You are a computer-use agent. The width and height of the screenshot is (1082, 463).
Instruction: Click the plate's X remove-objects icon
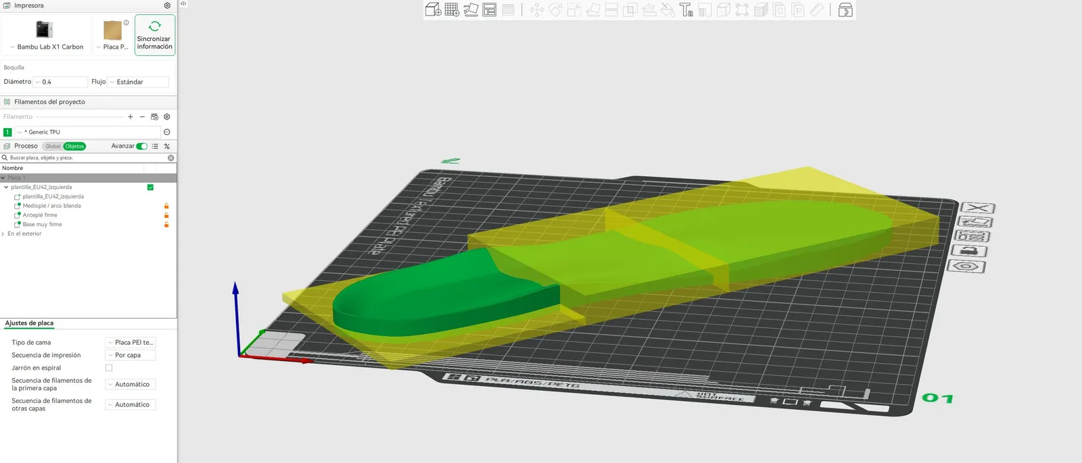click(x=978, y=208)
